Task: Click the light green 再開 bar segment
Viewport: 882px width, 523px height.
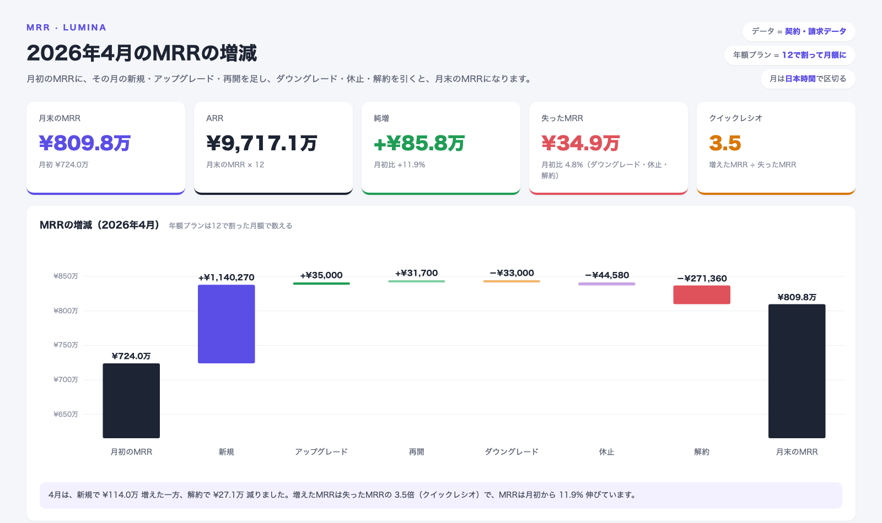Action: [x=417, y=281]
